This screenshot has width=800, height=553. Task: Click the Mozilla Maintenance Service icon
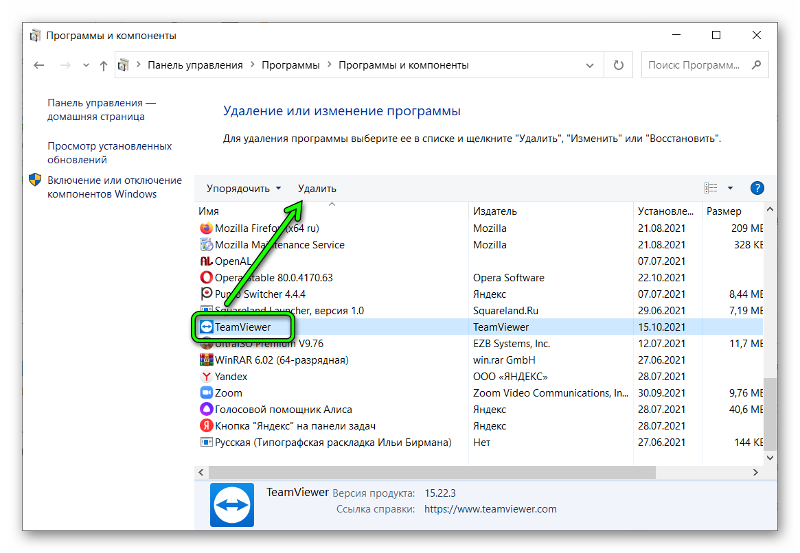[x=206, y=245]
